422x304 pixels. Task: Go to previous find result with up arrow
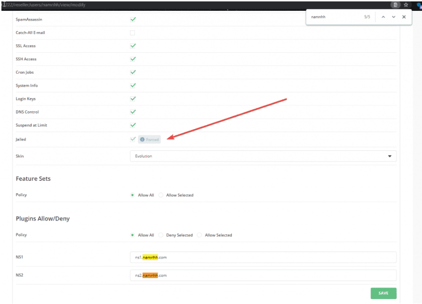point(383,17)
